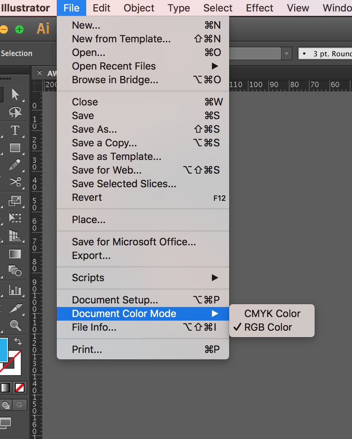352x439 pixels.
Task: Choose Save for Microsoft Office...
Action: tap(143, 242)
